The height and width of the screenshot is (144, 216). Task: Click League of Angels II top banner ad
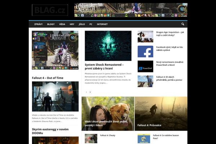(x=131, y=10)
